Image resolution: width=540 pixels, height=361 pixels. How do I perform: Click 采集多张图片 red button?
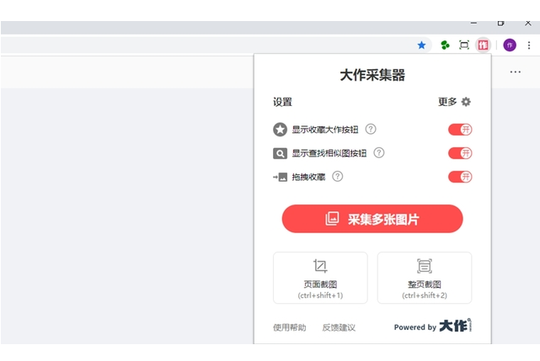pos(372,219)
